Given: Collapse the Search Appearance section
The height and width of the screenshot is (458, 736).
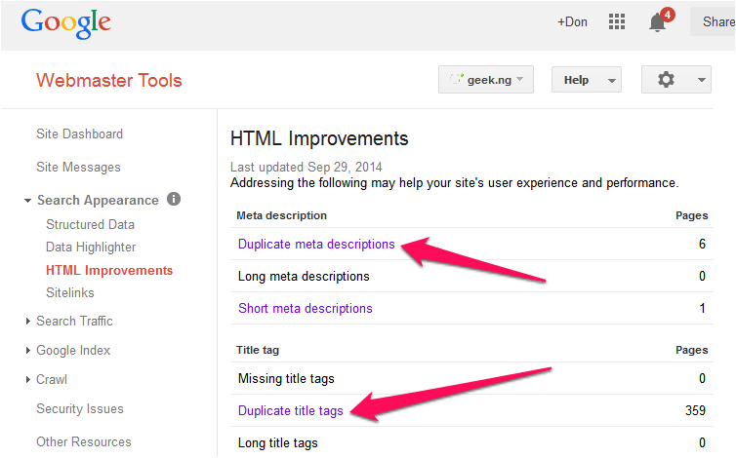Looking at the screenshot, I should coord(27,201).
